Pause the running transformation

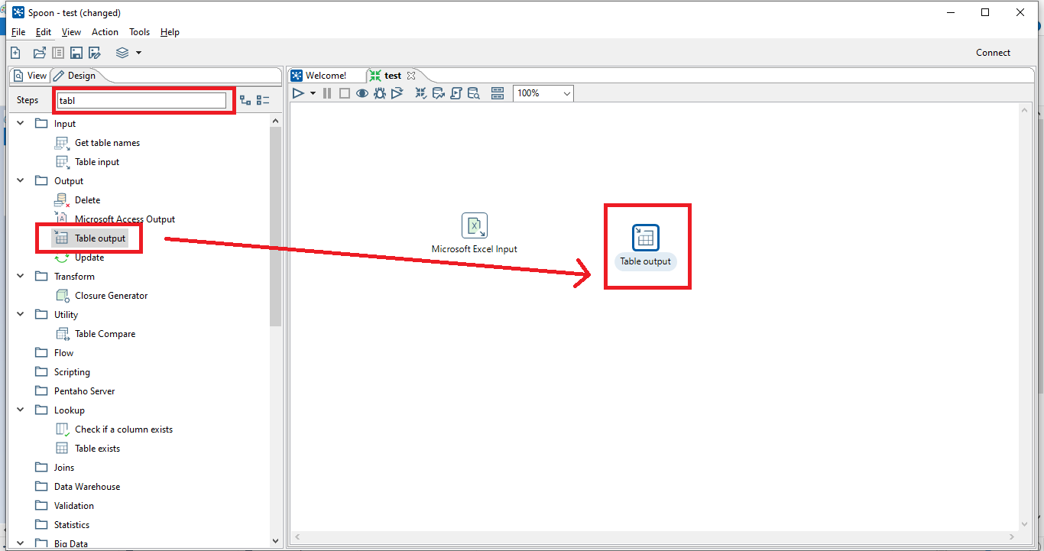327,93
